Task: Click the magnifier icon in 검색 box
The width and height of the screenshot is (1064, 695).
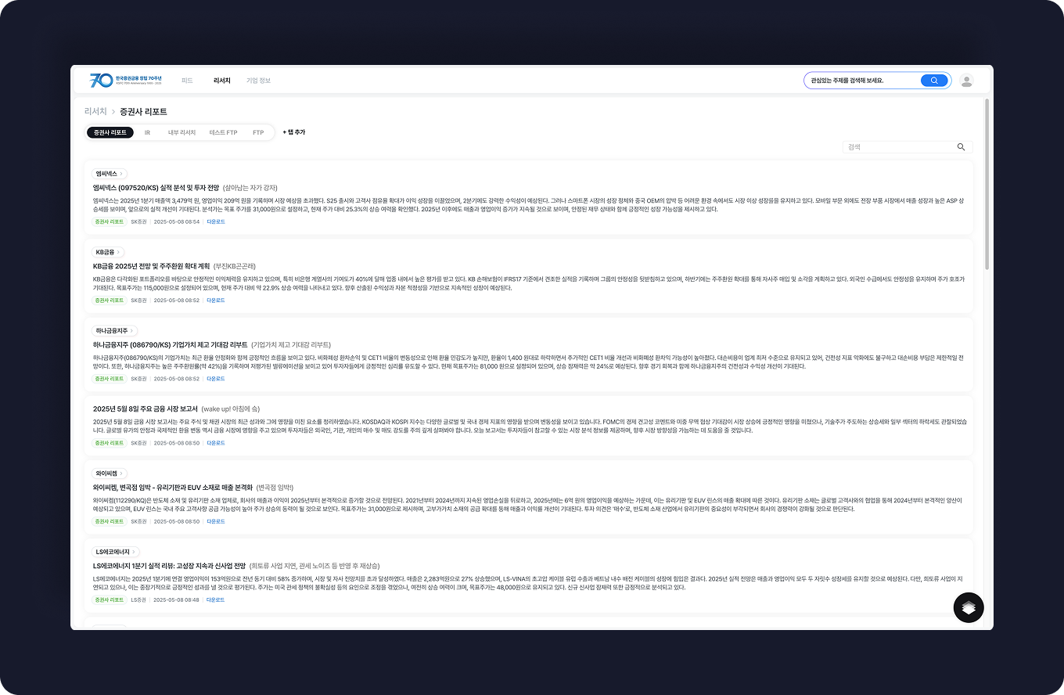Action: click(961, 147)
